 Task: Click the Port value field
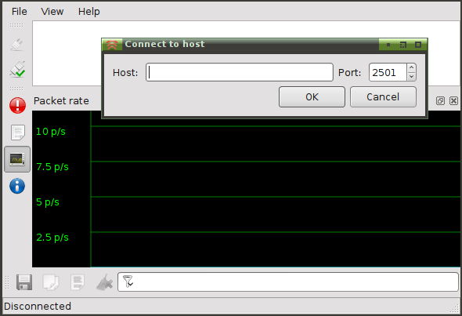388,72
